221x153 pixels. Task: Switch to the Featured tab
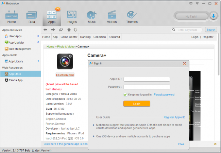tap(114, 37)
